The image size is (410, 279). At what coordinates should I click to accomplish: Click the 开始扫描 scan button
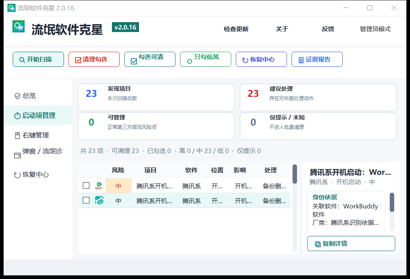click(x=38, y=59)
